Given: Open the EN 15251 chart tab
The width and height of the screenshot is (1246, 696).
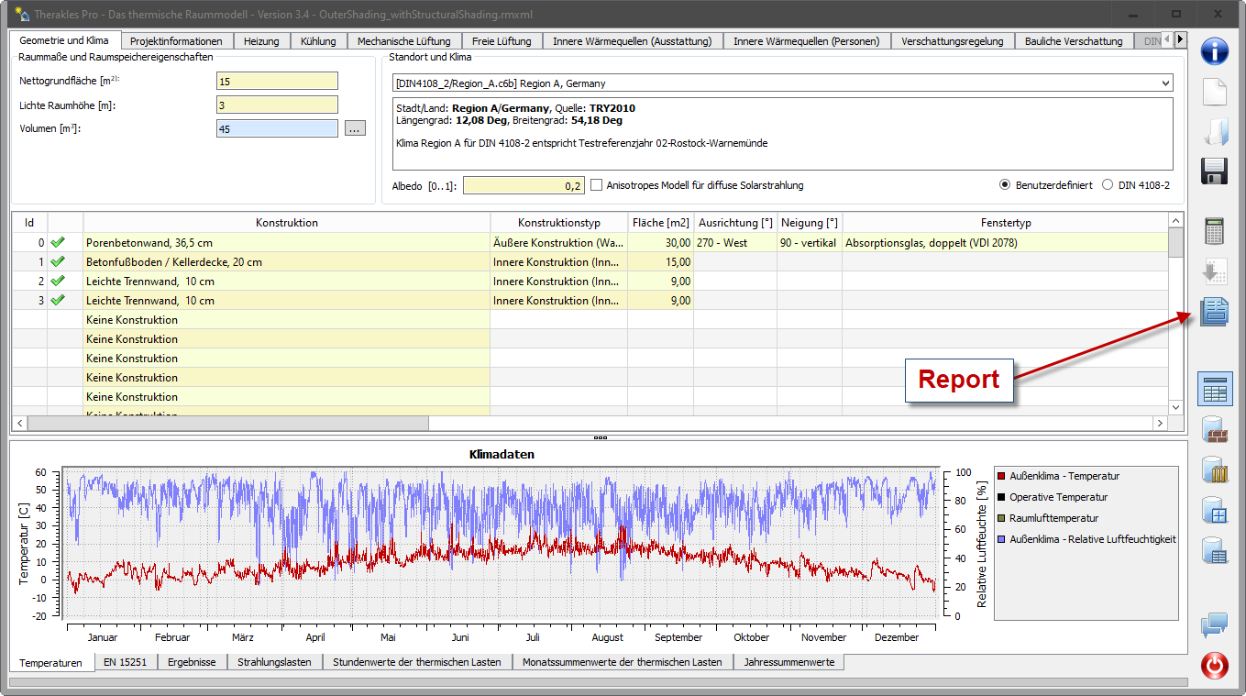Looking at the screenshot, I should 125,662.
